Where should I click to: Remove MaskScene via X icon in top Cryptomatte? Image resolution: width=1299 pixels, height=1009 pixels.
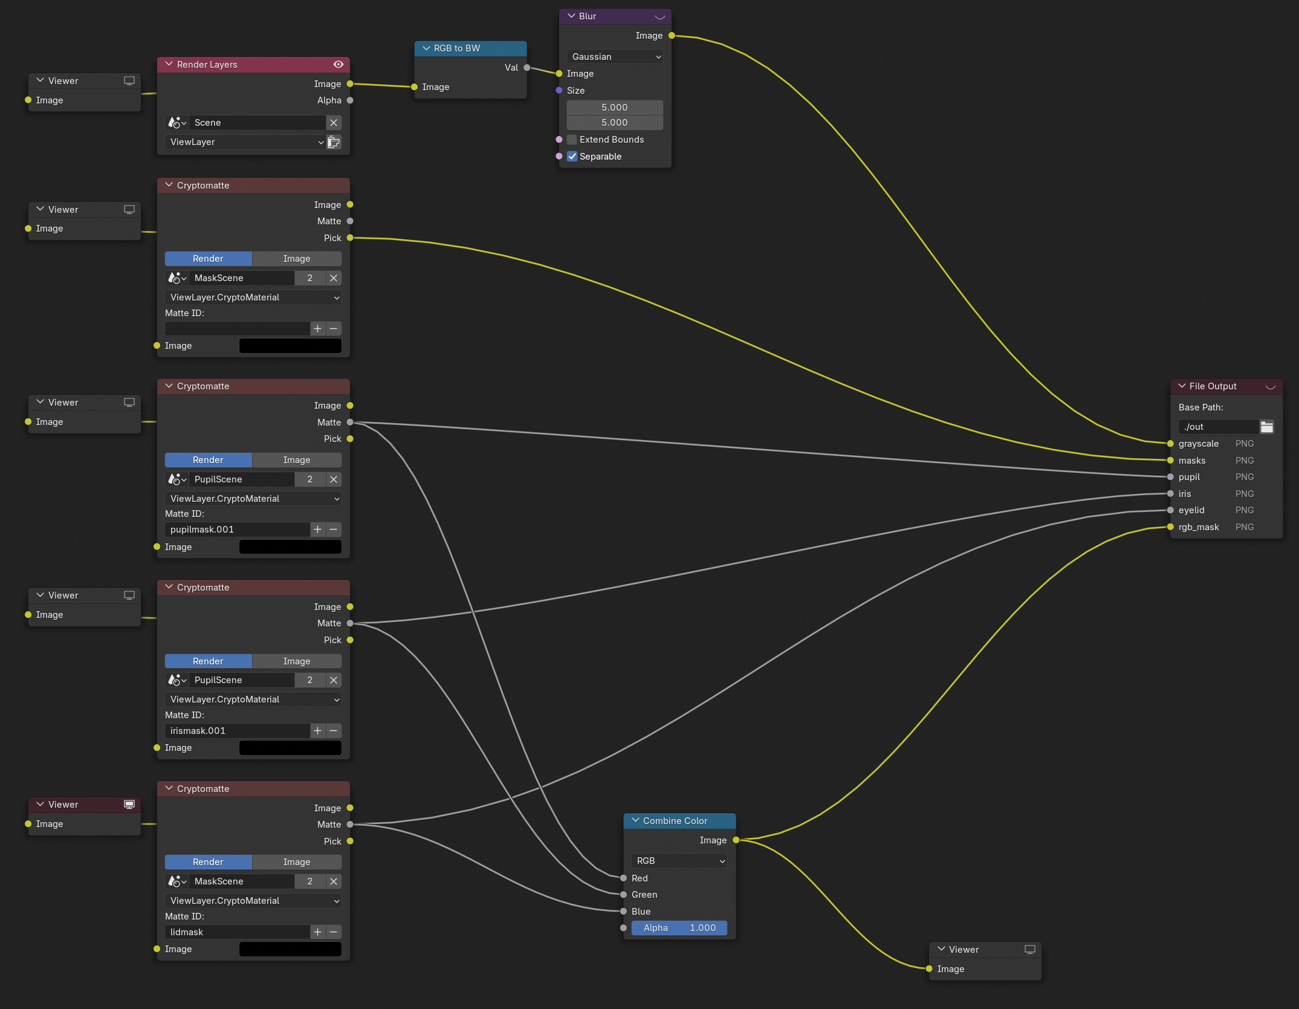click(x=334, y=277)
